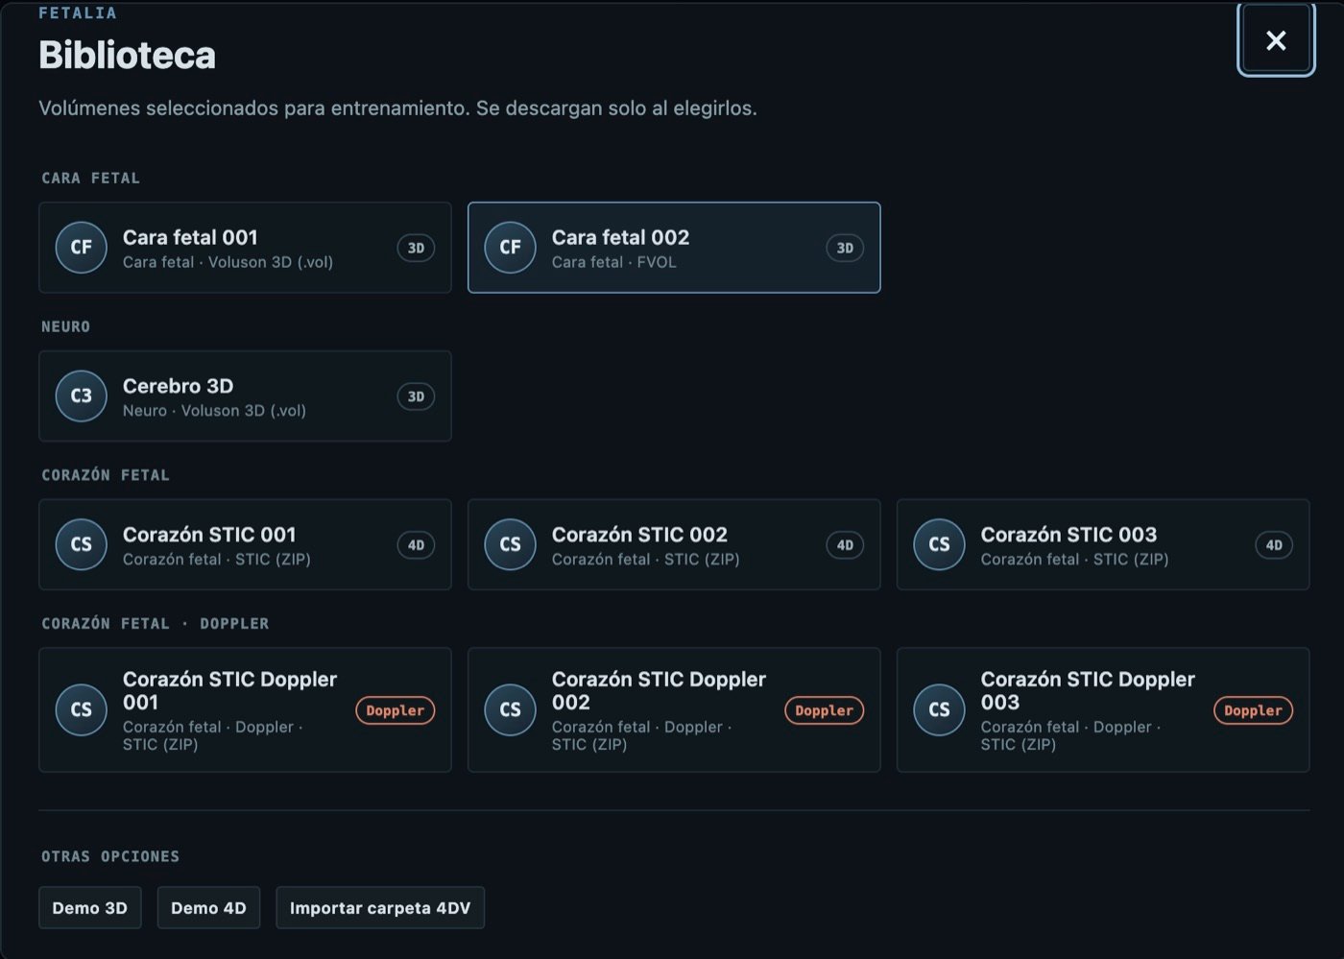The height and width of the screenshot is (959, 1344).
Task: Click the 4D badge on Corazón STIC 002
Action: [845, 545]
